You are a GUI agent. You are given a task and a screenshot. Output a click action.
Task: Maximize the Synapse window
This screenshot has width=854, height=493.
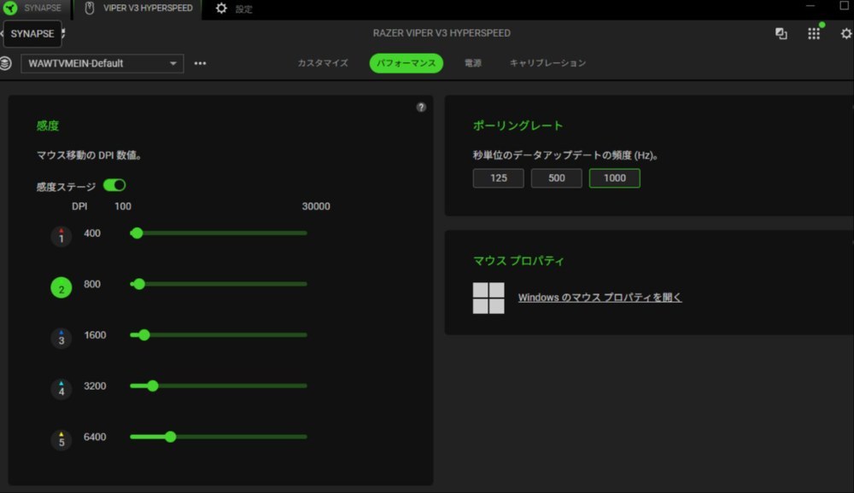tap(845, 6)
